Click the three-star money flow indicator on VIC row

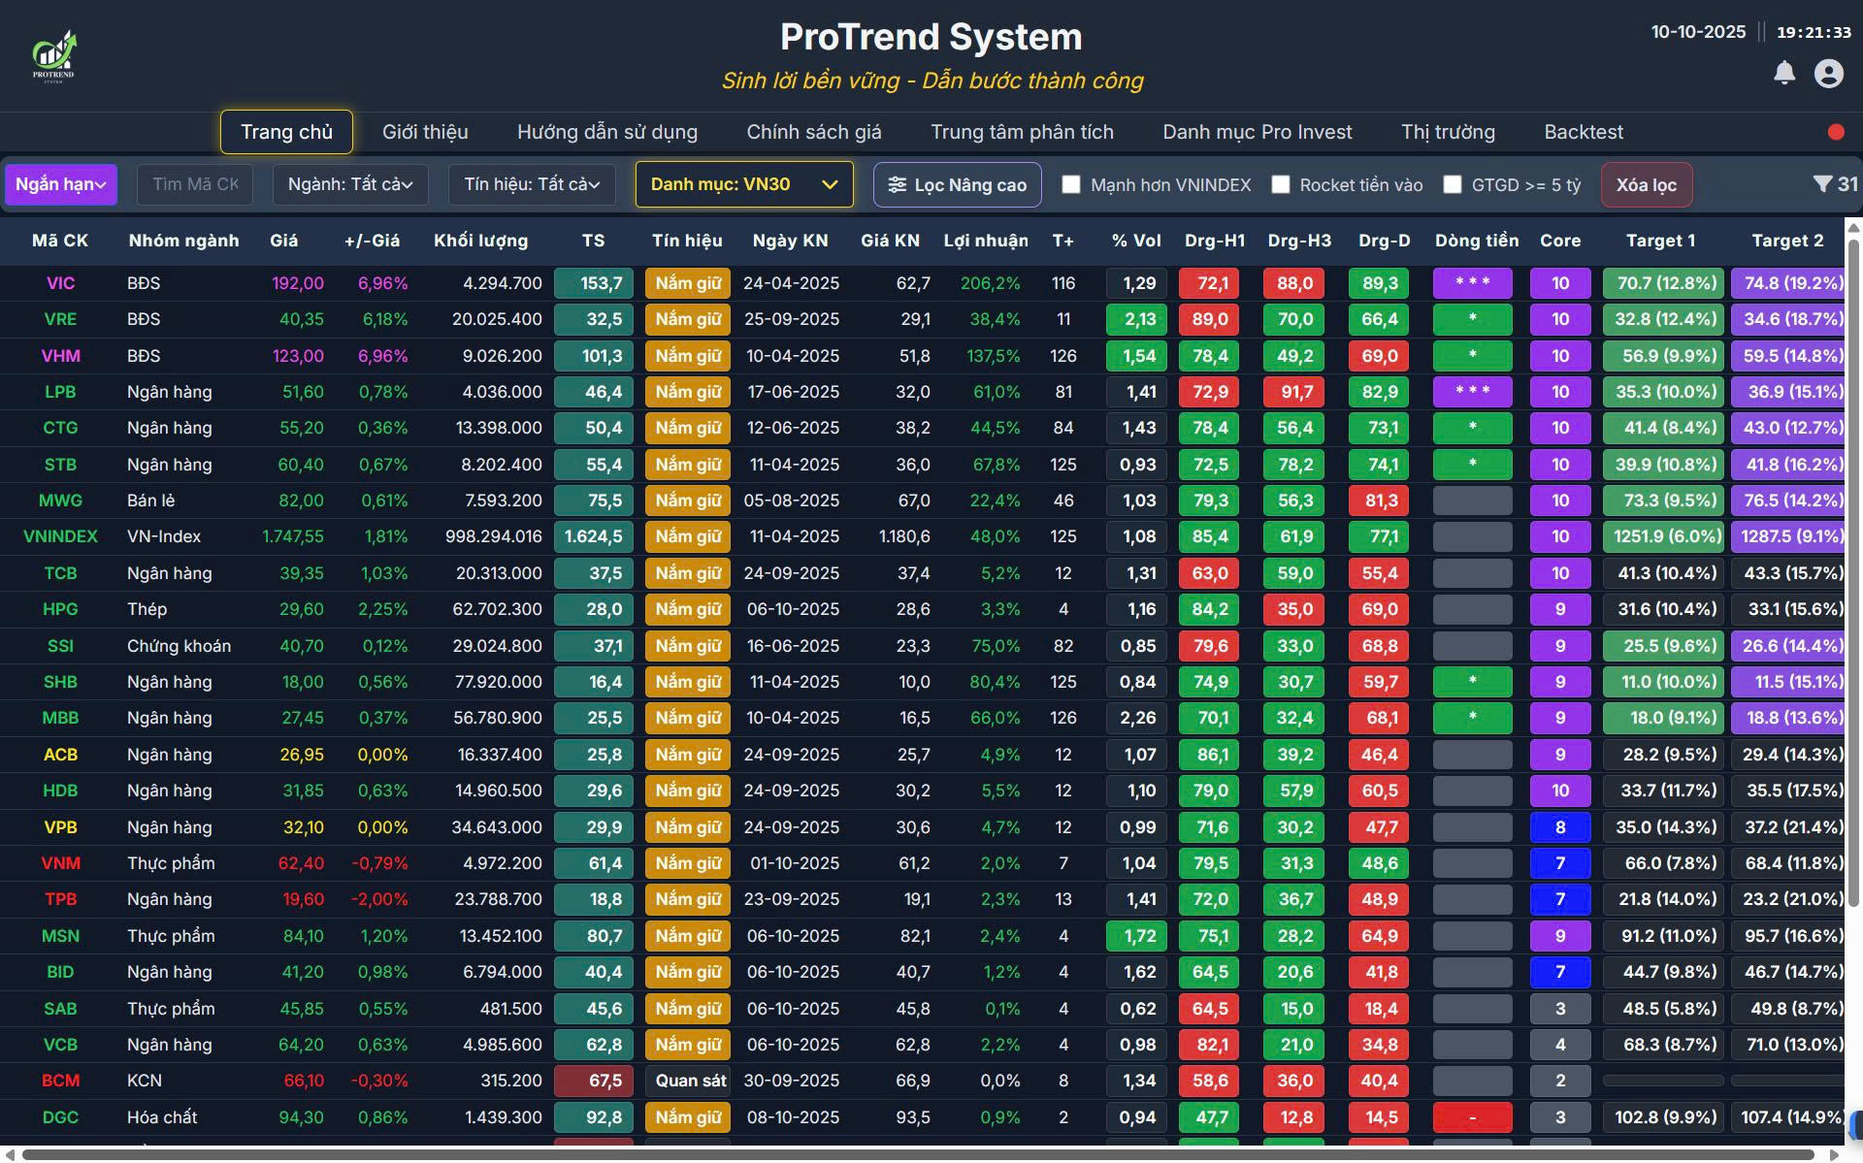pos(1472,283)
